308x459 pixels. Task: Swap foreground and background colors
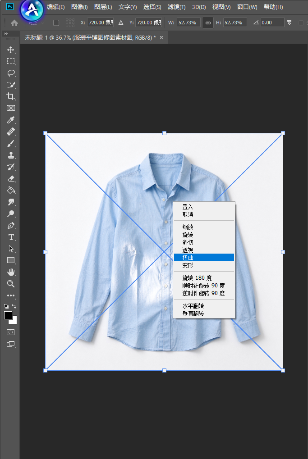(x=14, y=306)
